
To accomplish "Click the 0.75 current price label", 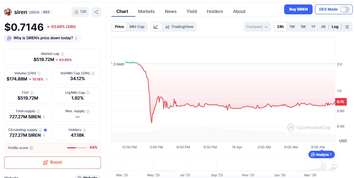I will tap(341, 102).
